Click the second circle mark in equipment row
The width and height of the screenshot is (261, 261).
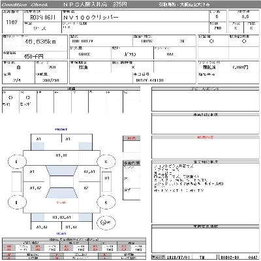point(28,97)
